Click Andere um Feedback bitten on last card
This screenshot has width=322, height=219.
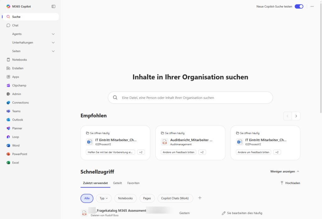(253, 152)
